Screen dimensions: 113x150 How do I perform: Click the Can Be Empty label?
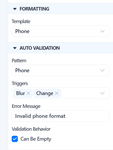(x=36, y=139)
